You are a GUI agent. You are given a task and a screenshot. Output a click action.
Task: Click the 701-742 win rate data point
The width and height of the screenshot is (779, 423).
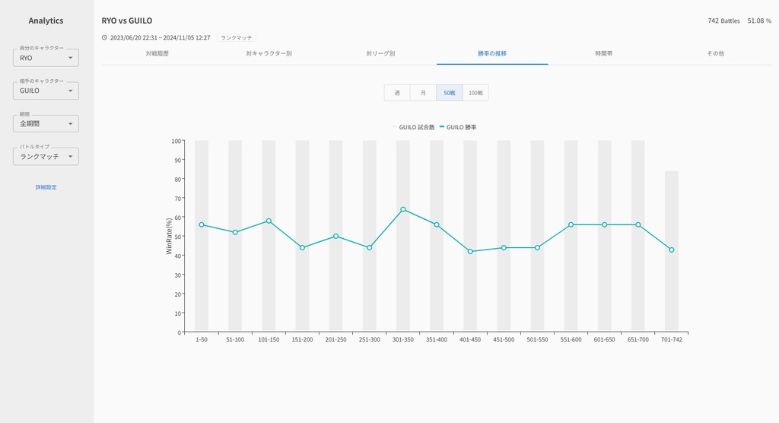pyautogui.click(x=672, y=250)
